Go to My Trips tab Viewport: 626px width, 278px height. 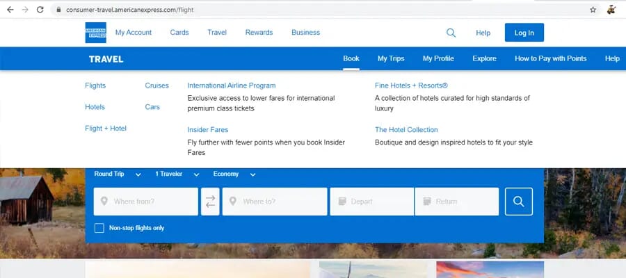391,58
